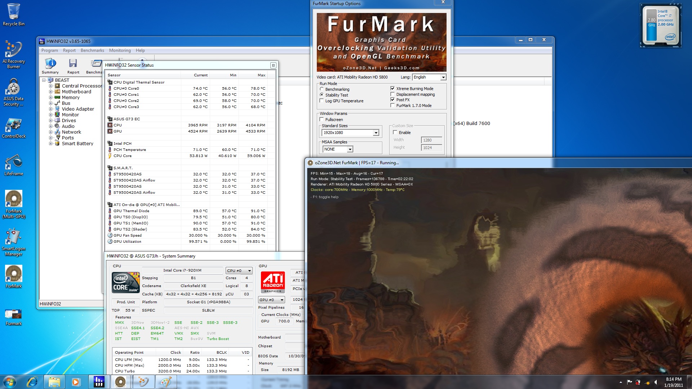Toggle Log GPU Temperature checkbox
The width and height of the screenshot is (692, 389).
(321, 100)
